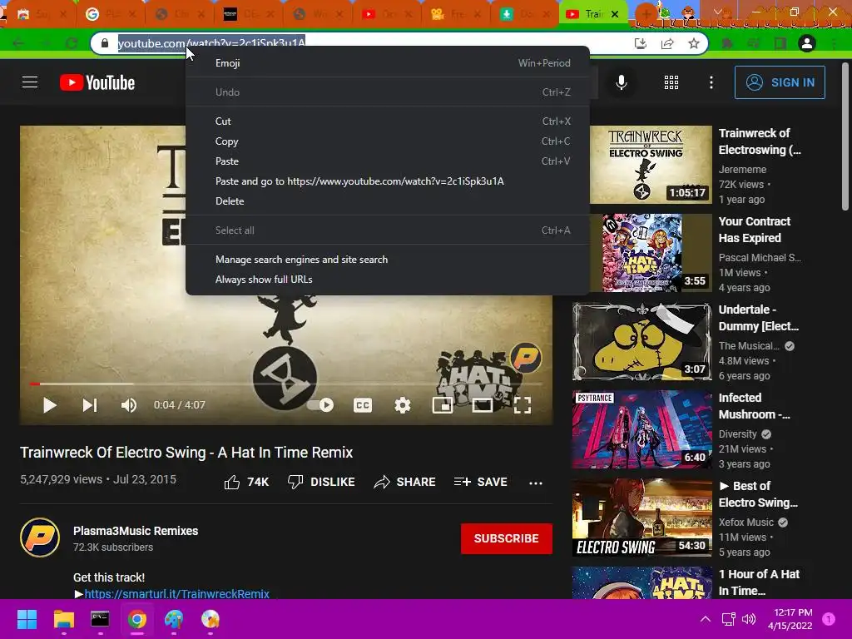This screenshot has height=639, width=852.
Task: Share this page icon in address bar
Action: 667,43
